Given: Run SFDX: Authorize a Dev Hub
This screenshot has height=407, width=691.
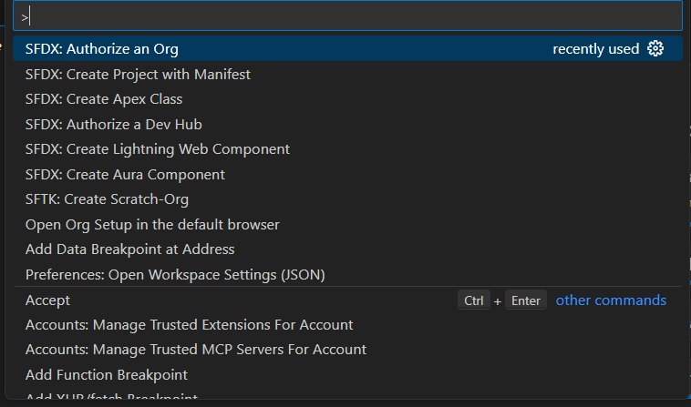Looking at the screenshot, I should [x=114, y=124].
